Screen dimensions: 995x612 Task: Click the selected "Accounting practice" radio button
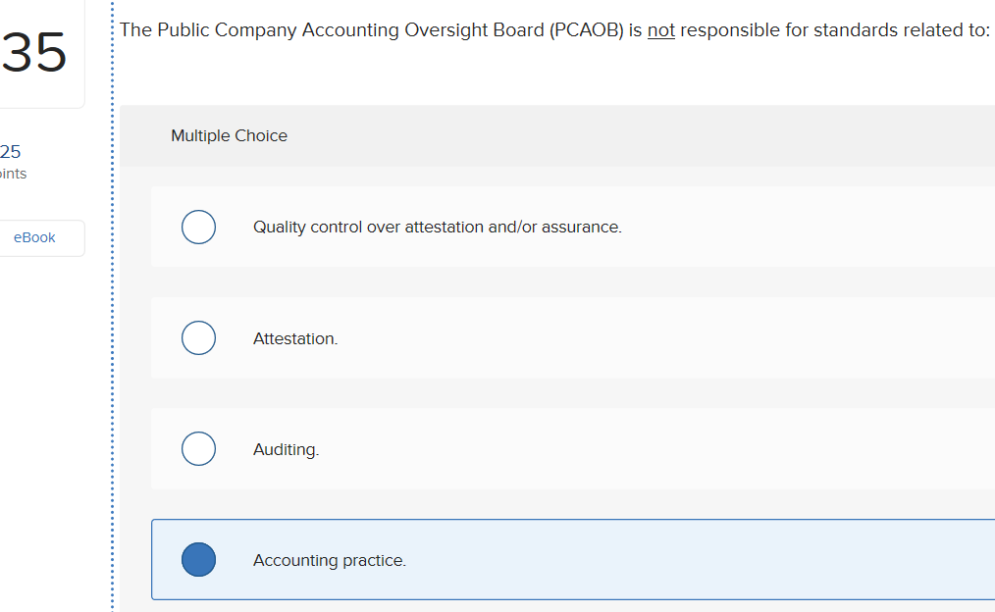(x=198, y=559)
